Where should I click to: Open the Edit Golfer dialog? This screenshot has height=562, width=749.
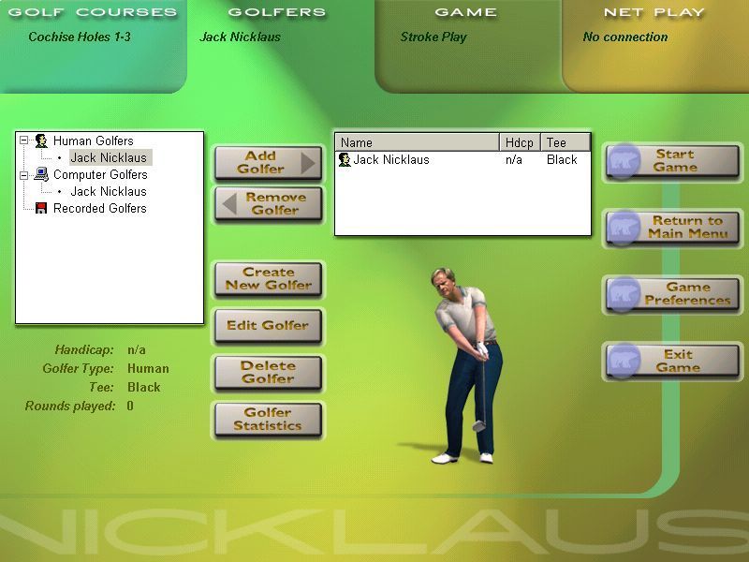pos(268,325)
